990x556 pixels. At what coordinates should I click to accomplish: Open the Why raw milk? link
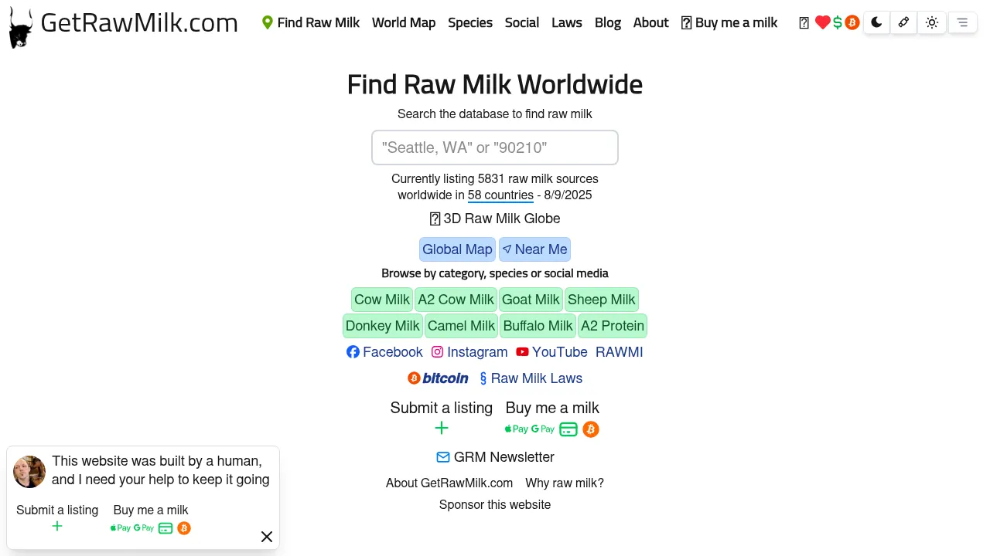[x=565, y=483]
